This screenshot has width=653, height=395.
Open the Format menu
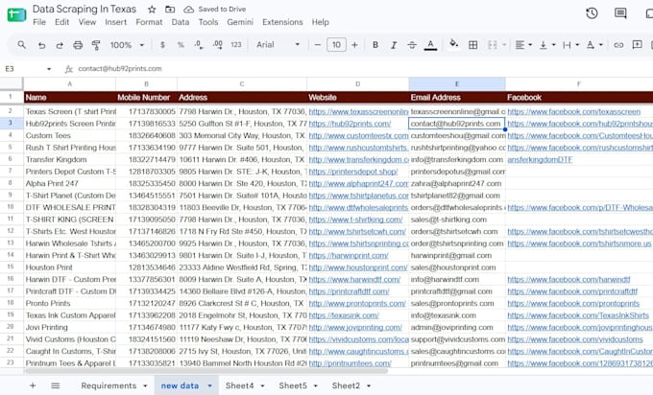(x=149, y=22)
